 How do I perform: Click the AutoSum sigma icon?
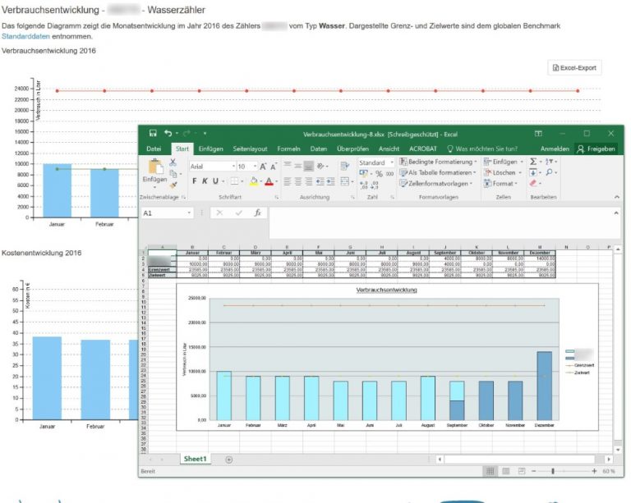tap(533, 162)
